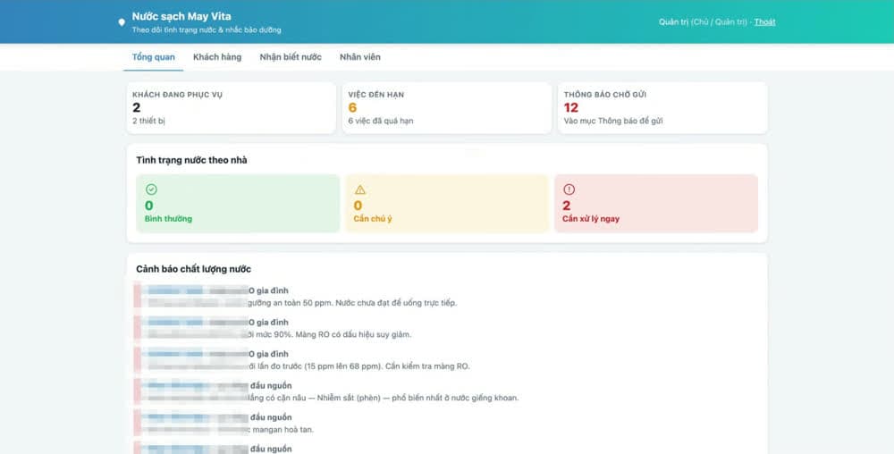Go to the Nhân viên tab

[x=360, y=57]
